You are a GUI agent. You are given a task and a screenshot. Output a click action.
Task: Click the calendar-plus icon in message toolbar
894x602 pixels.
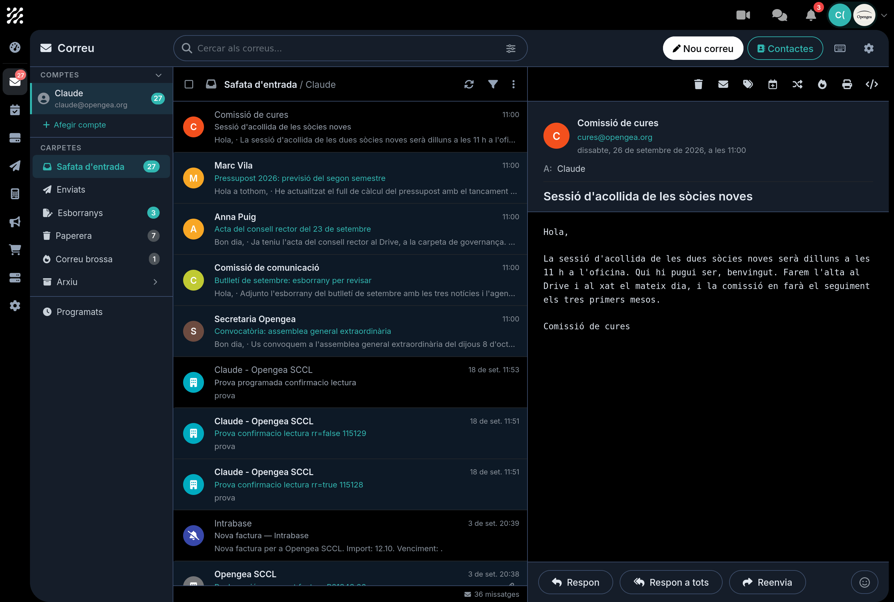click(772, 84)
